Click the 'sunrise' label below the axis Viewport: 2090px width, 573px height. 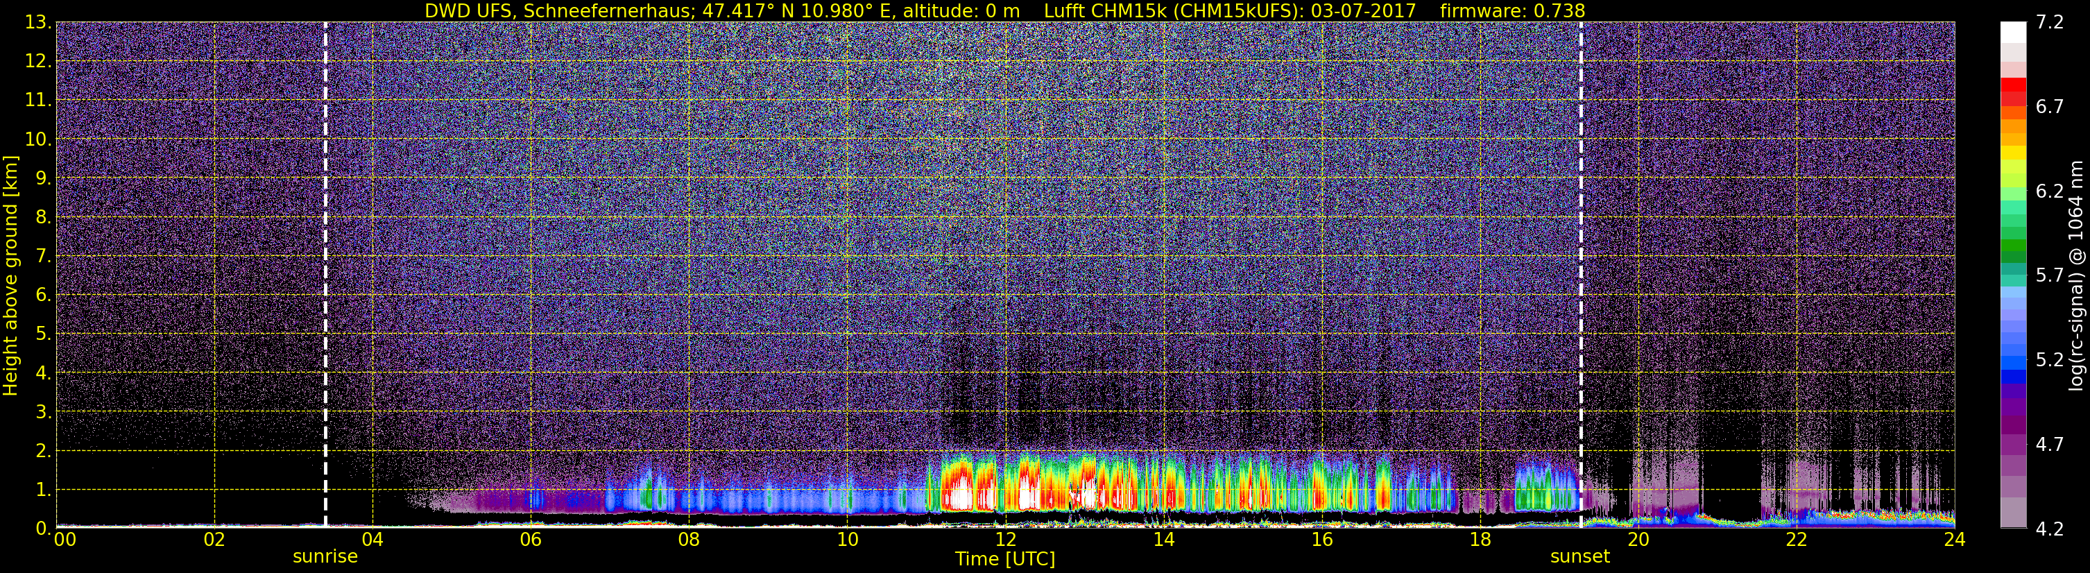click(325, 557)
